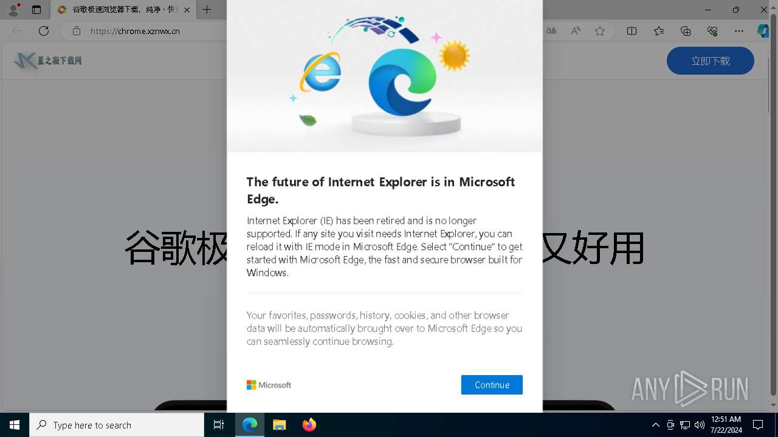The height and width of the screenshot is (437, 778).
Task: Click the Microsoft Edge taskbar icon
Action: 250,425
